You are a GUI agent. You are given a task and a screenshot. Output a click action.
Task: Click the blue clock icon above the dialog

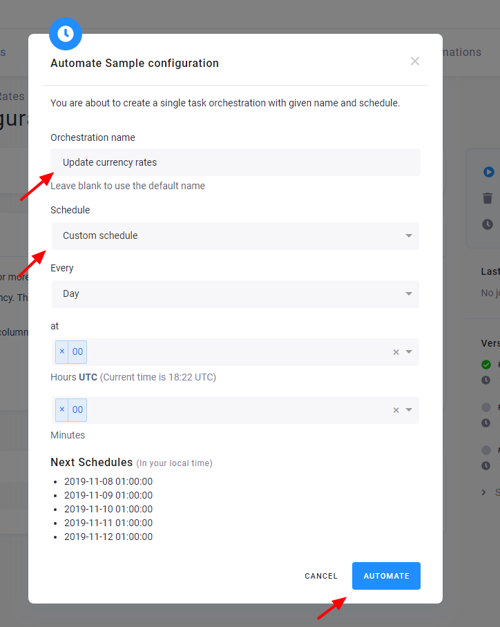coord(66,33)
